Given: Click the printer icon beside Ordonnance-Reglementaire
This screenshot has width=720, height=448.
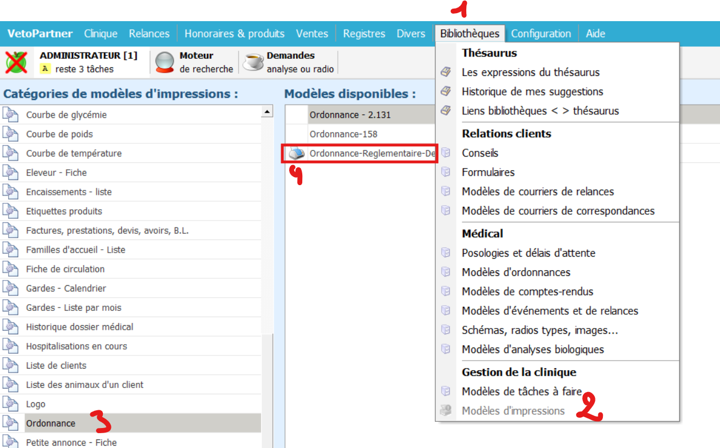Looking at the screenshot, I should 296,154.
